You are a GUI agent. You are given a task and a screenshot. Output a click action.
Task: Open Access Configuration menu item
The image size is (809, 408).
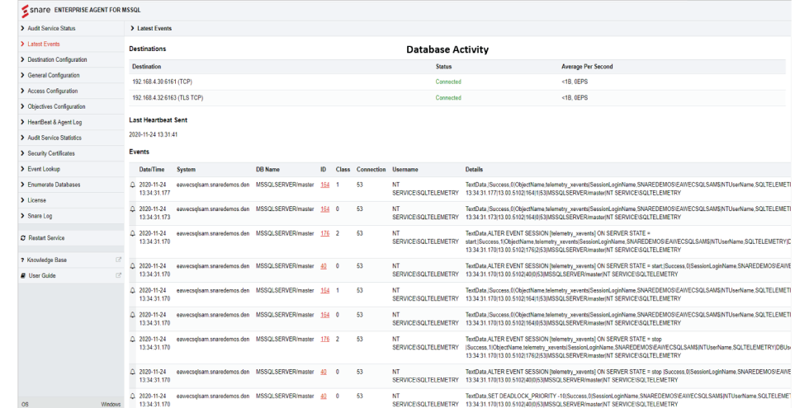point(53,91)
